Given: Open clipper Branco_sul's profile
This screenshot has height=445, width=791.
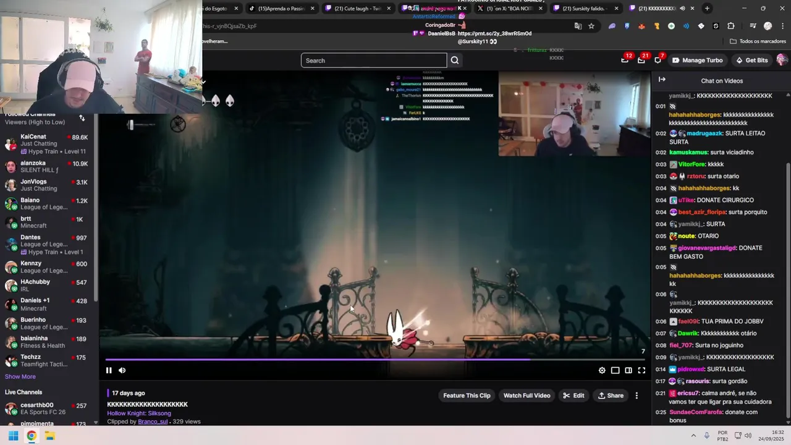Looking at the screenshot, I should tap(153, 422).
